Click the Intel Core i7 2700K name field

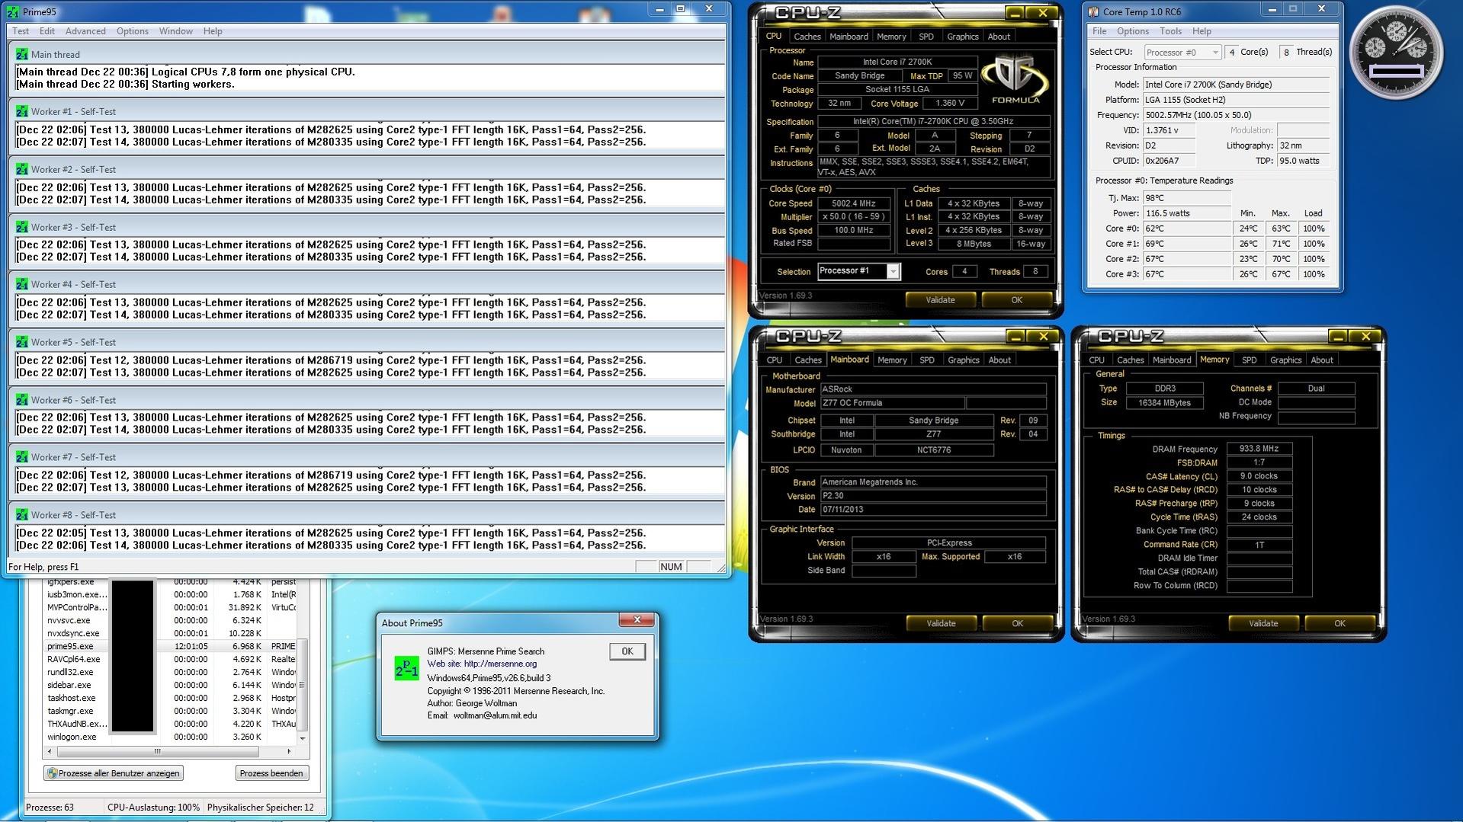tap(897, 62)
